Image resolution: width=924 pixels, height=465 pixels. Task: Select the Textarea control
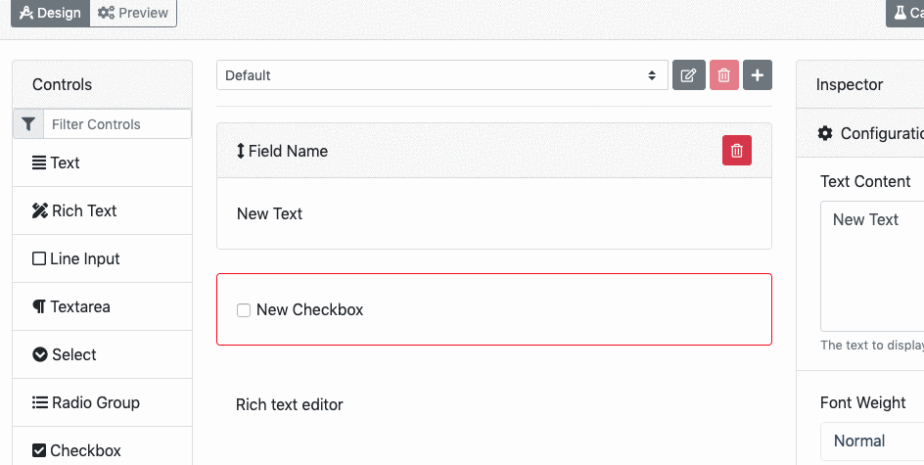102,306
